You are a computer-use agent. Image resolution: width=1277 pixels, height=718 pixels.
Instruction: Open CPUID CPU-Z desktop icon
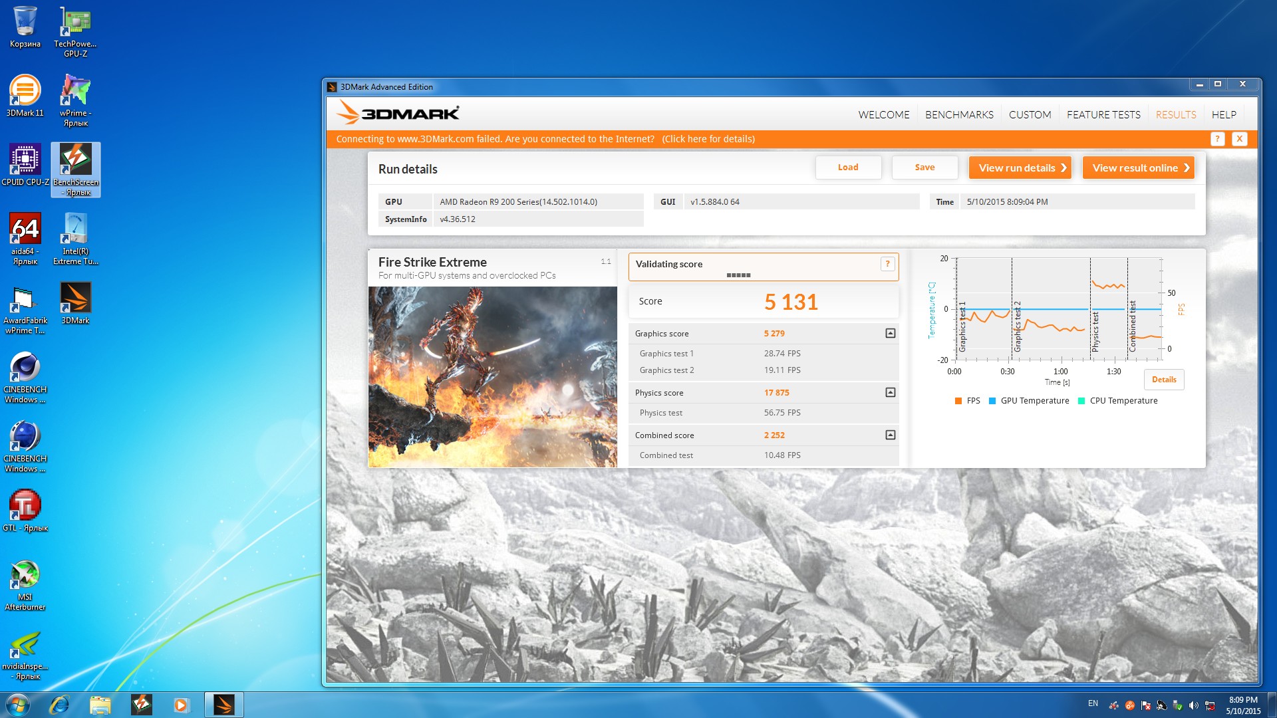tap(25, 166)
